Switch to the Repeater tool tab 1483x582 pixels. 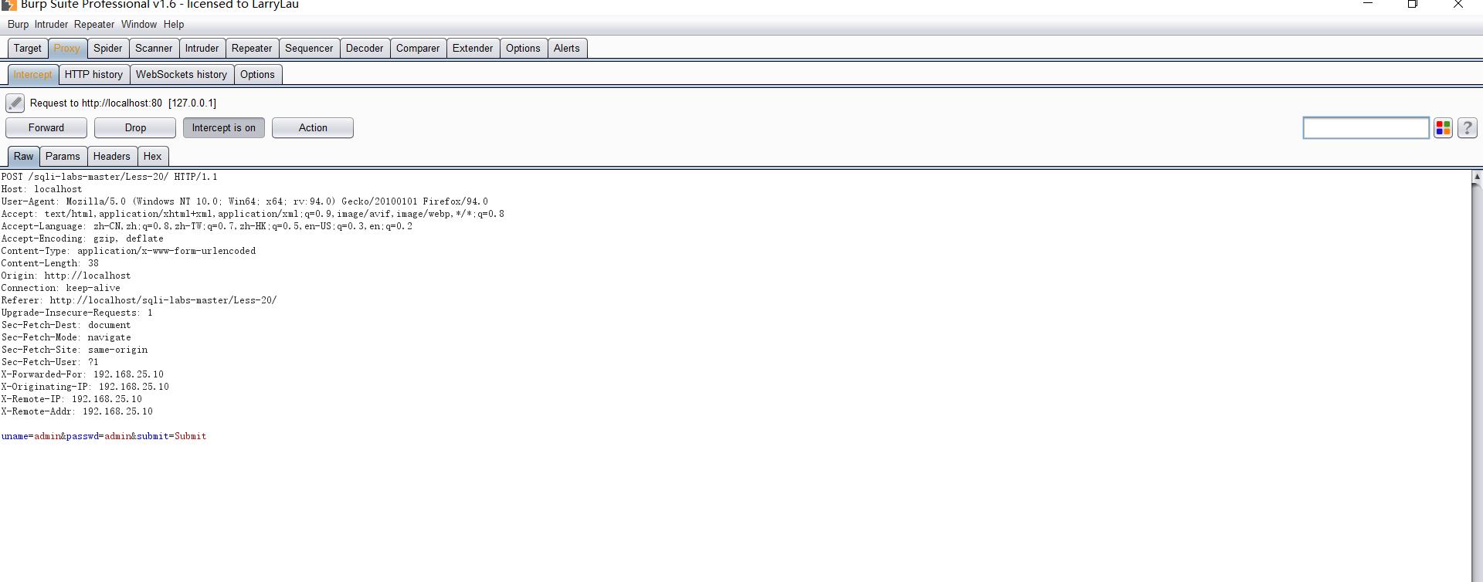tap(252, 49)
